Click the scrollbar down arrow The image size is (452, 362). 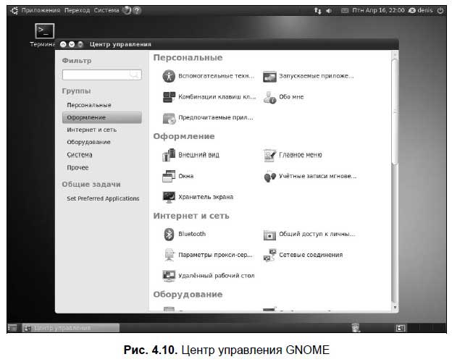tap(395, 308)
